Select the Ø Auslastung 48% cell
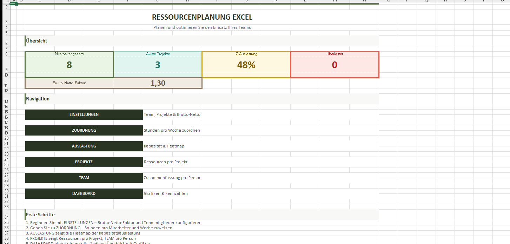Viewport: 510px width, 244px height. pos(246,65)
